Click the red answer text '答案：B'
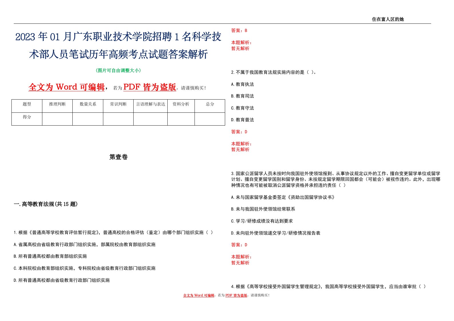This screenshot has height=321, width=454. point(239,30)
